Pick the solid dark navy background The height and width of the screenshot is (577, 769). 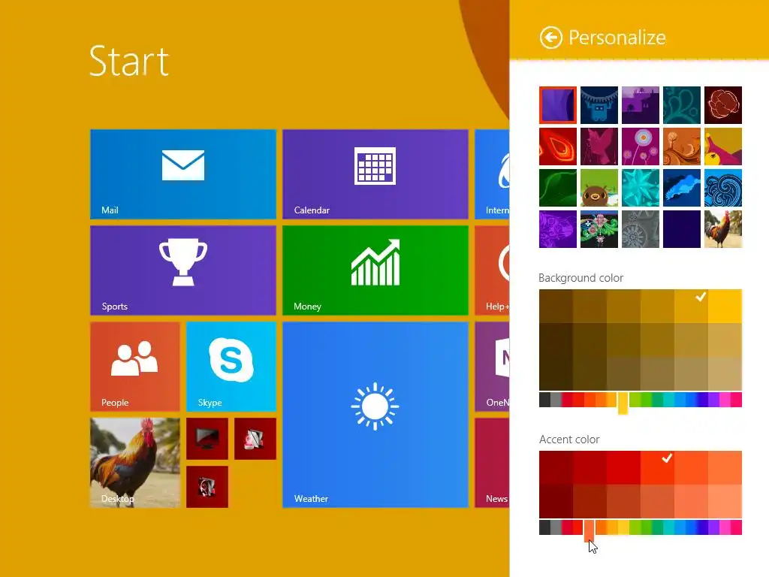682,229
